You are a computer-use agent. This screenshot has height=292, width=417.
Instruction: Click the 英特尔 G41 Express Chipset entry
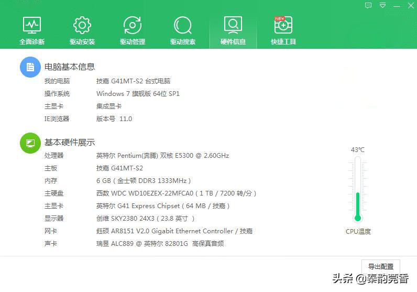(x=163, y=206)
